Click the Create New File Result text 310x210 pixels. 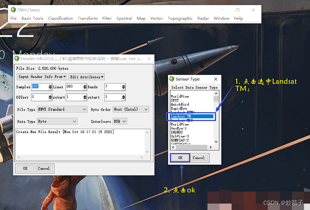tap(65, 132)
